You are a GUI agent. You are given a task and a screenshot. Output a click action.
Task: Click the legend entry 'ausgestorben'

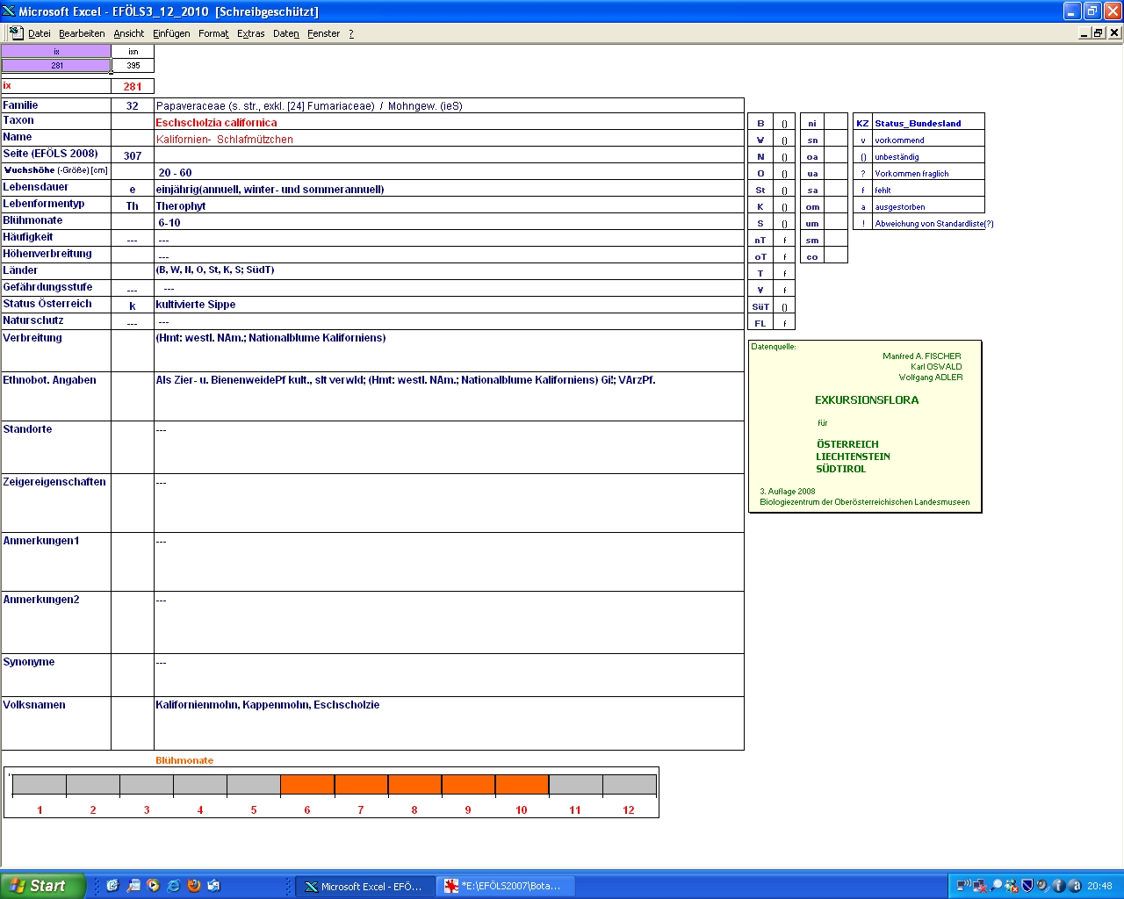[900, 207]
